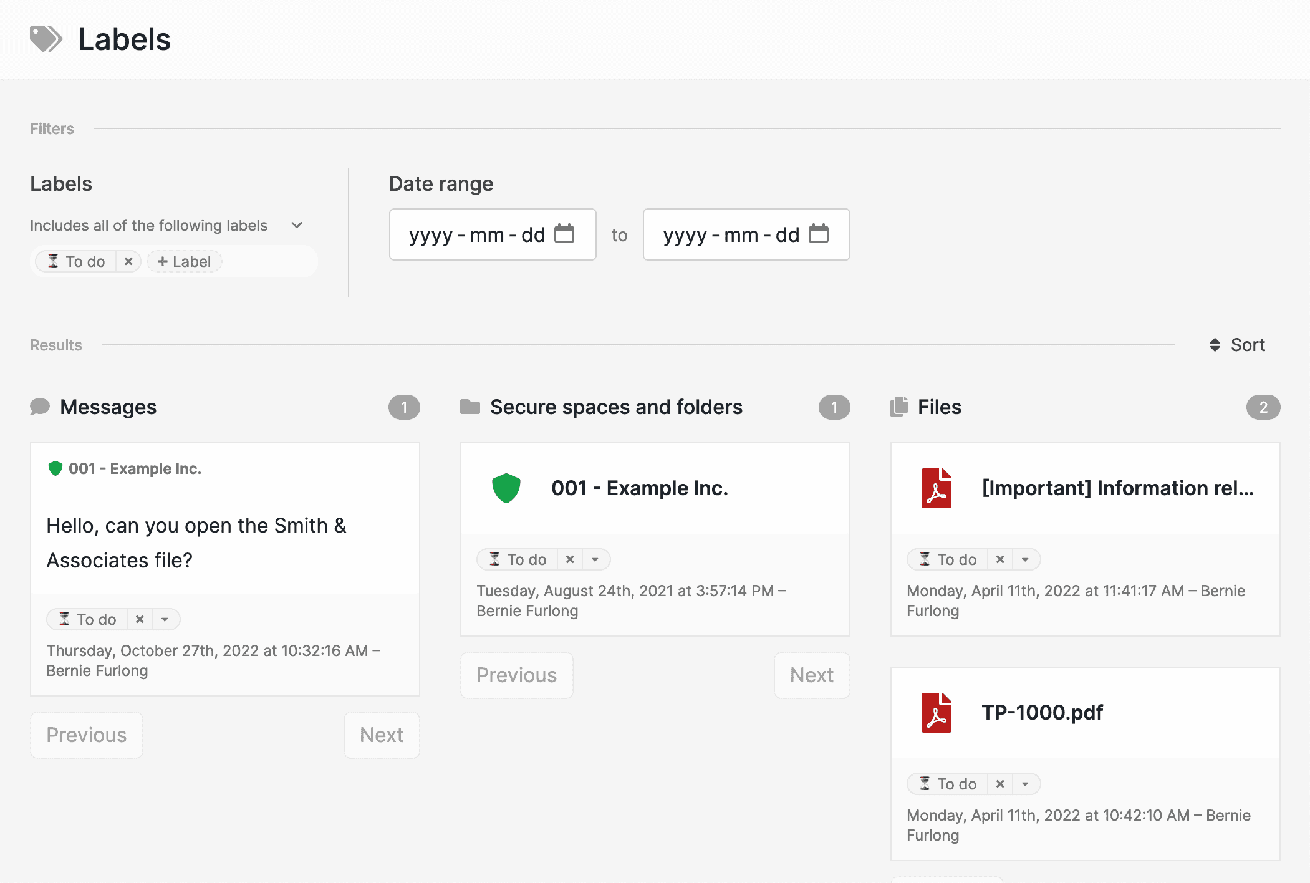Open the start date calendar picker icon

(564, 234)
